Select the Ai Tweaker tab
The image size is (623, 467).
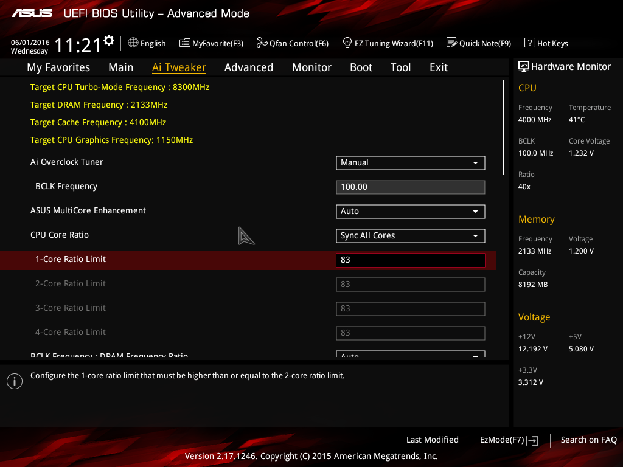click(179, 67)
